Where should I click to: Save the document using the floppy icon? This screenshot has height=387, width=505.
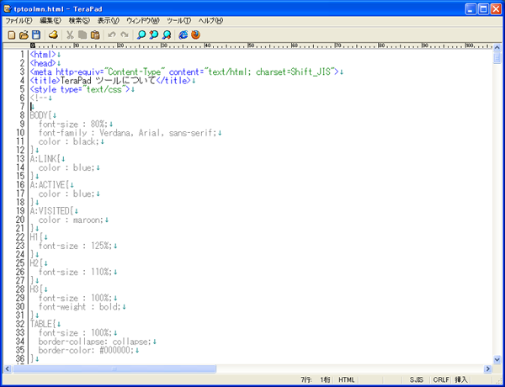[x=36, y=34]
